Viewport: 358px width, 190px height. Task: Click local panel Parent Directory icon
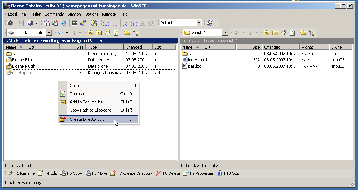click(91, 33)
